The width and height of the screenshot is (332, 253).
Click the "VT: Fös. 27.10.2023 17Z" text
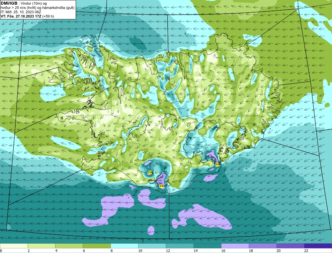[21, 16]
